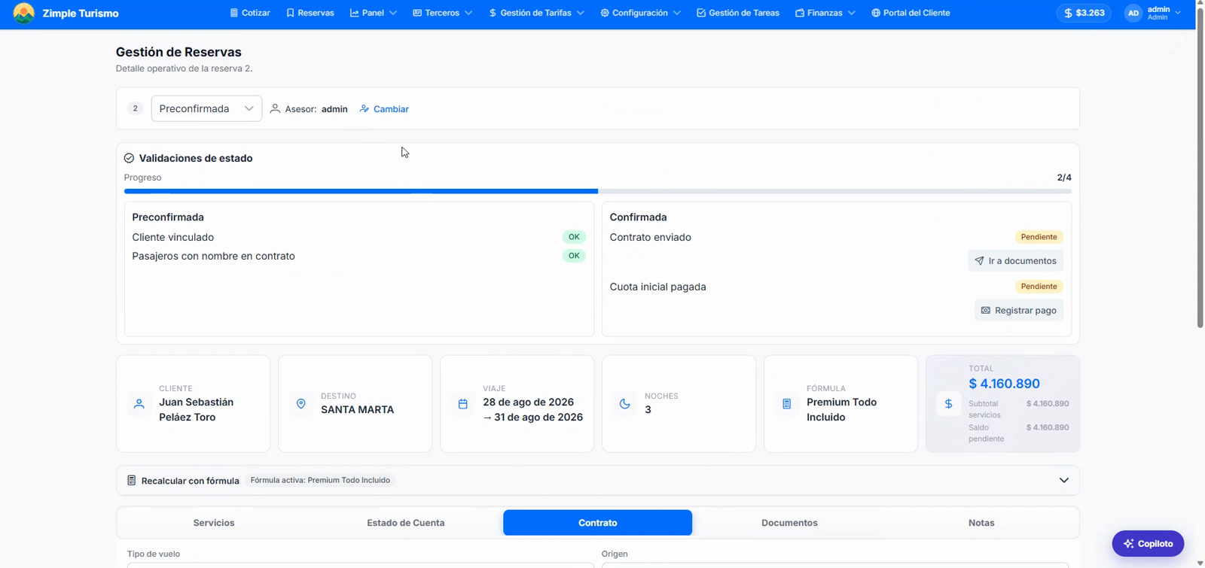This screenshot has width=1205, height=568.
Task: Click the person icon in the Cliente card
Action: [139, 404]
